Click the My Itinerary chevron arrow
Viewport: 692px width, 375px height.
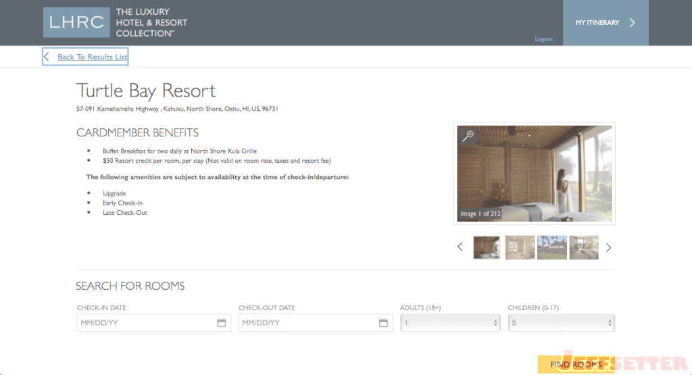pyautogui.click(x=633, y=22)
